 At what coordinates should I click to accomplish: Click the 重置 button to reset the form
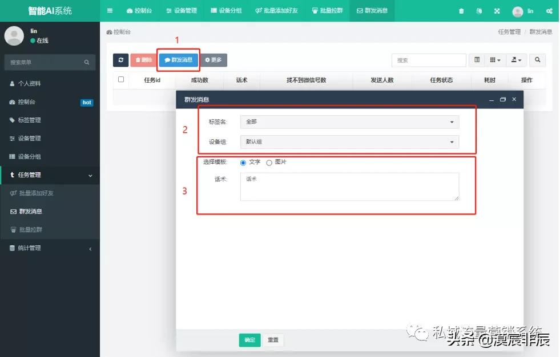point(273,339)
